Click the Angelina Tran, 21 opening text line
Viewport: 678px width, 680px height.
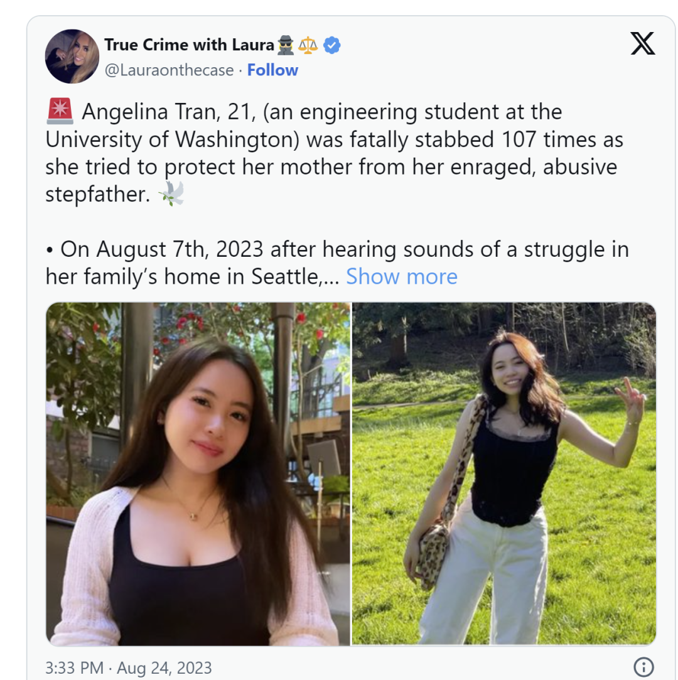pos(321,112)
